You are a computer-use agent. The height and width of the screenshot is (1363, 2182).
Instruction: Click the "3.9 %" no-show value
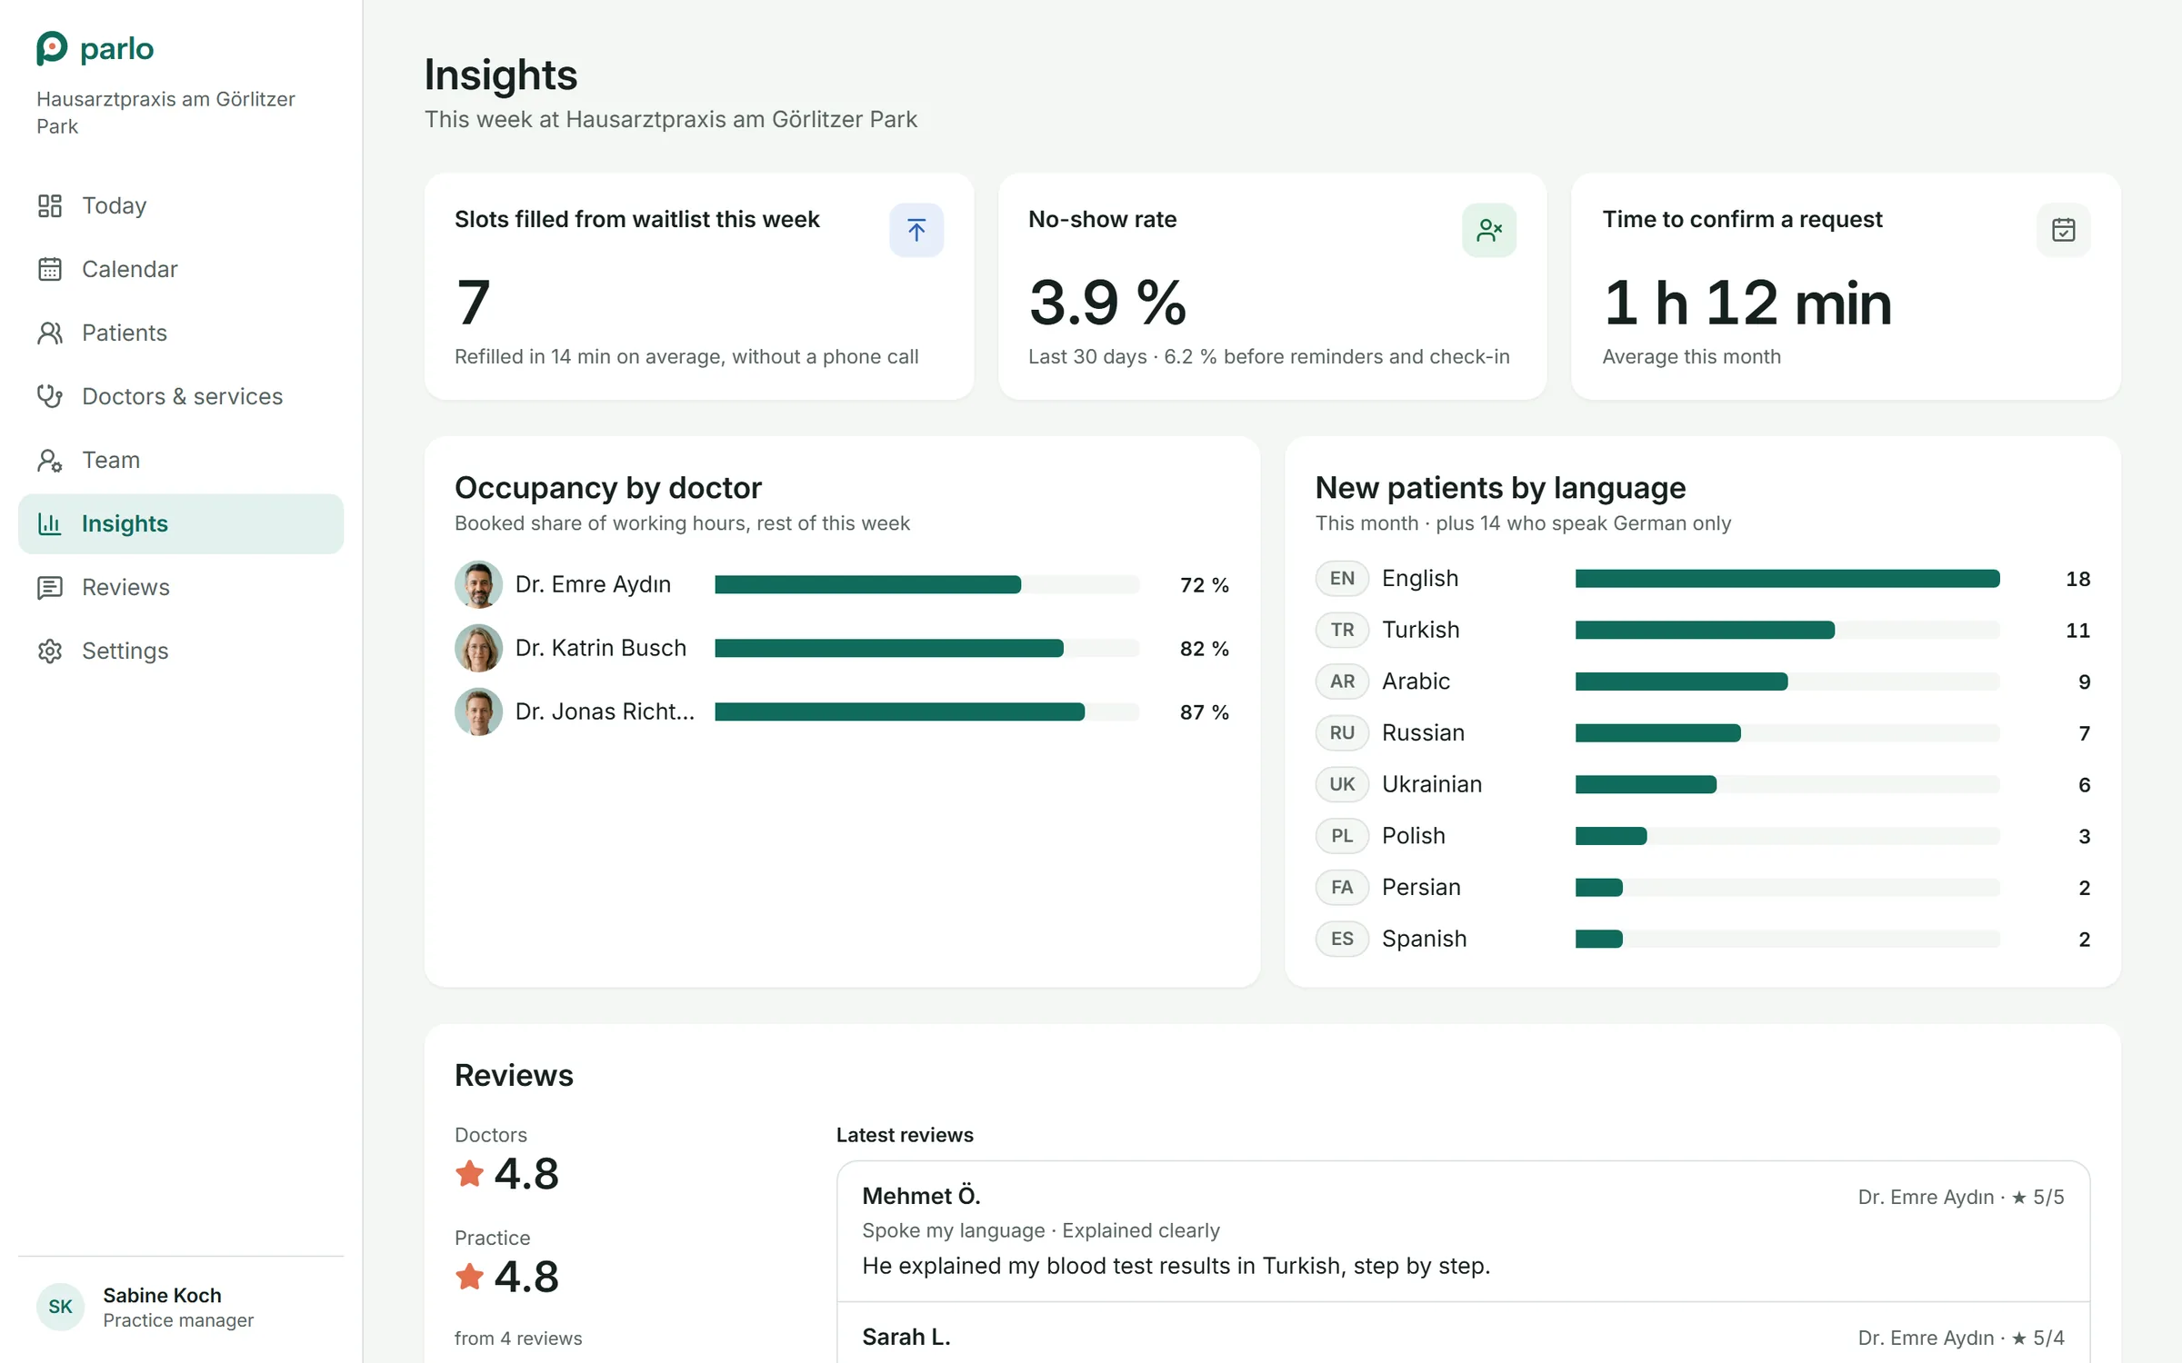click(x=1107, y=303)
